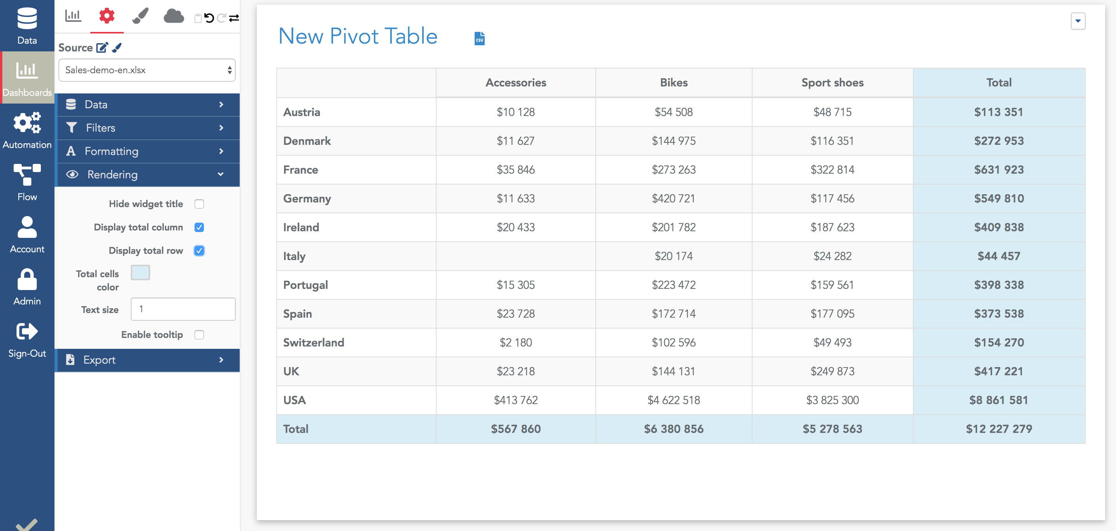This screenshot has height=531, width=1116.
Task: Click the file download icon on Export header
Action: click(70, 360)
